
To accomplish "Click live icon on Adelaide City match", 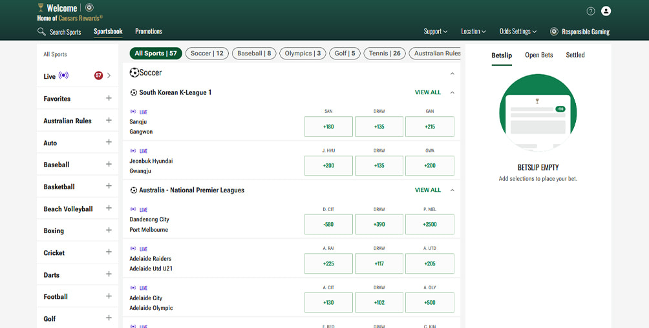I will (x=133, y=287).
